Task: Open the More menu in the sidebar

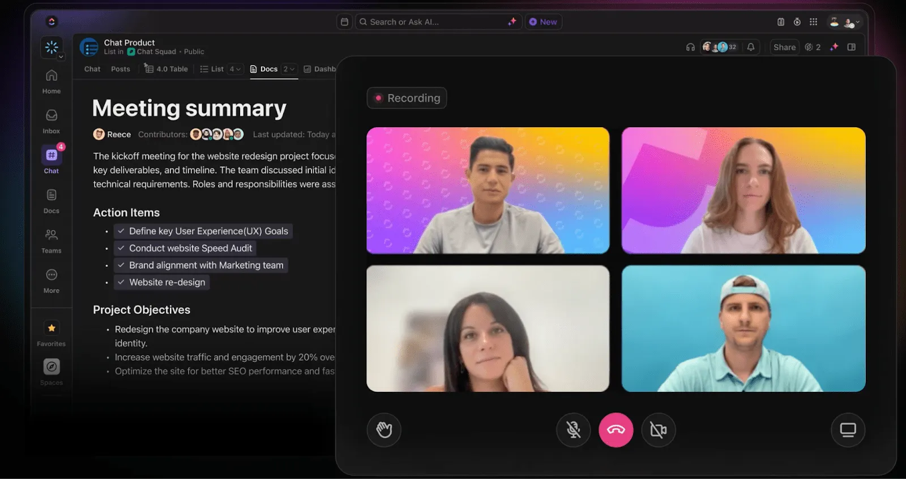Action: click(52, 281)
